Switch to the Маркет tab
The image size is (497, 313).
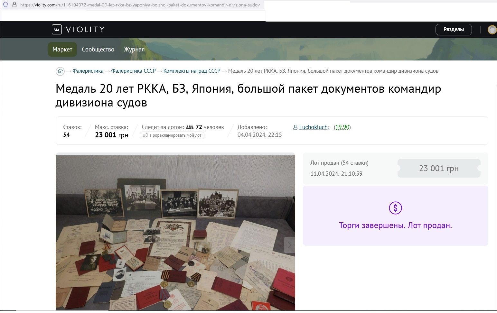[x=62, y=49]
